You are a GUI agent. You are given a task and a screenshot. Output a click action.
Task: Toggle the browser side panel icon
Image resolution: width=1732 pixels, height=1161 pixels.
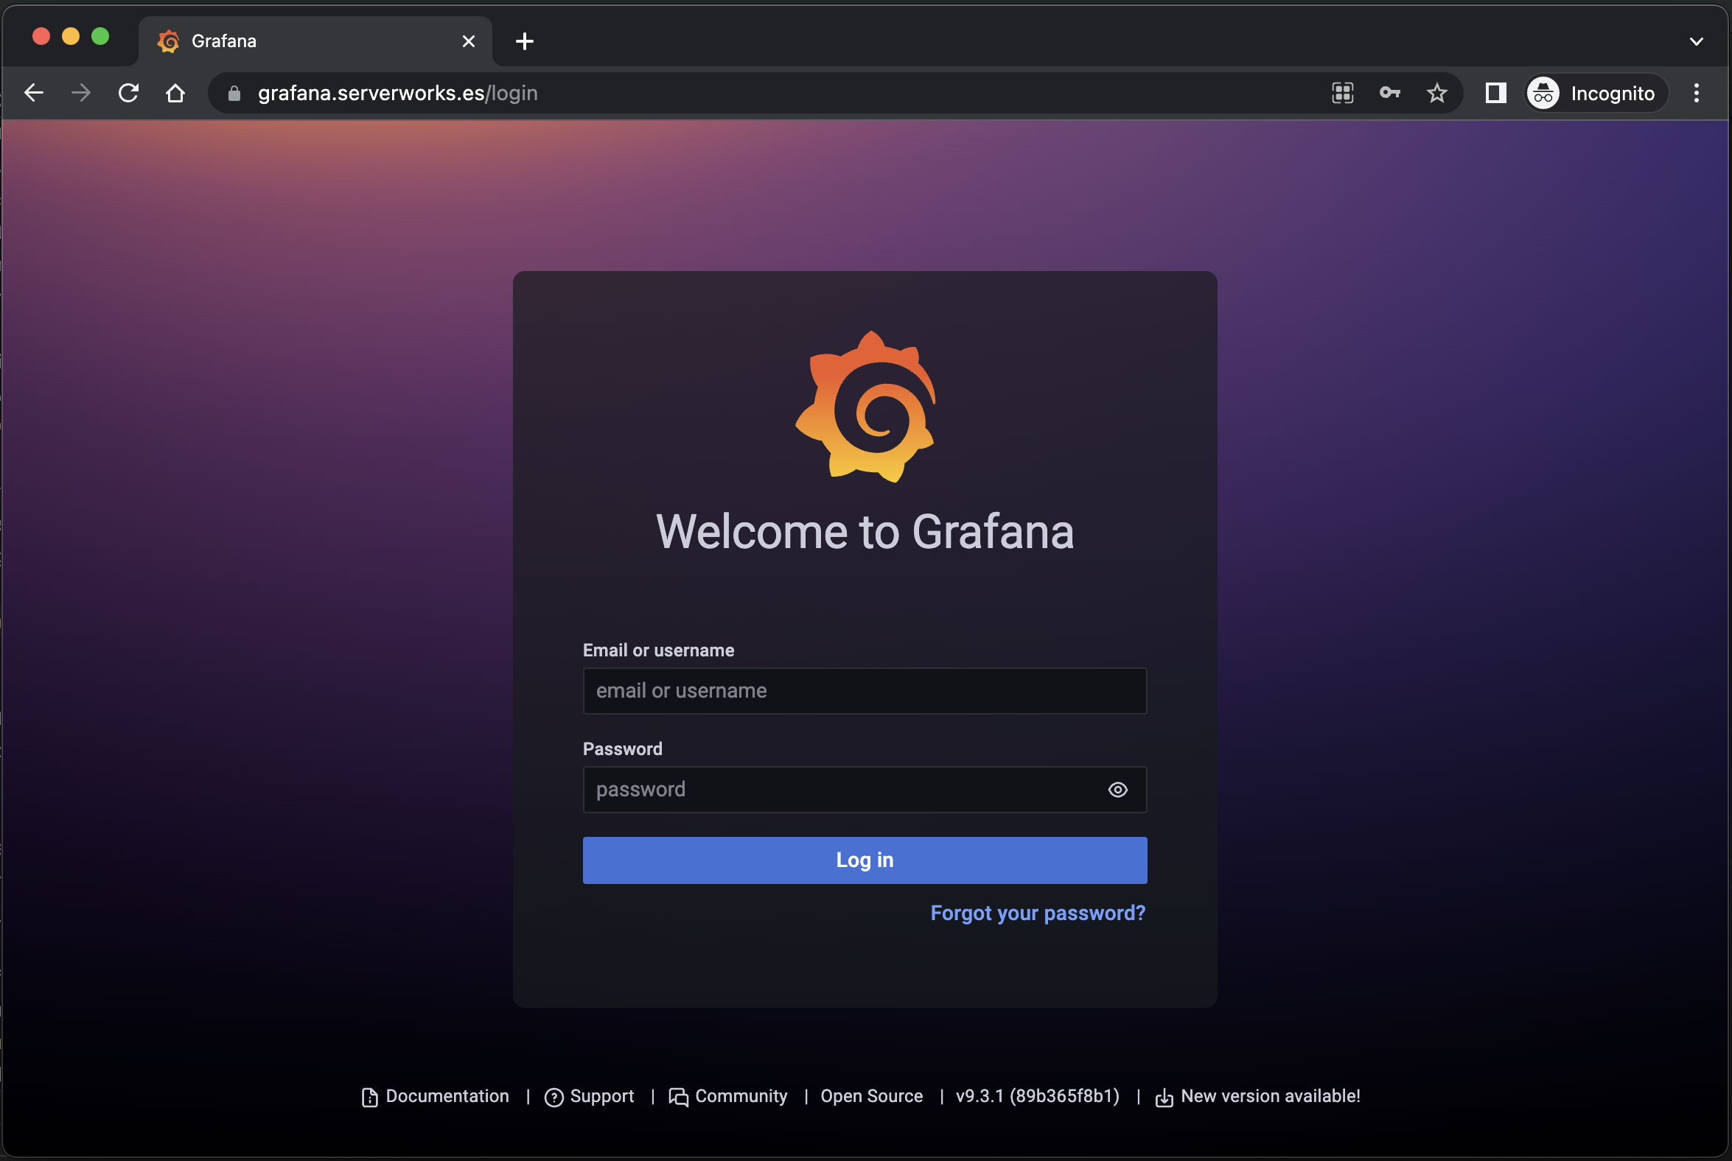1495,93
